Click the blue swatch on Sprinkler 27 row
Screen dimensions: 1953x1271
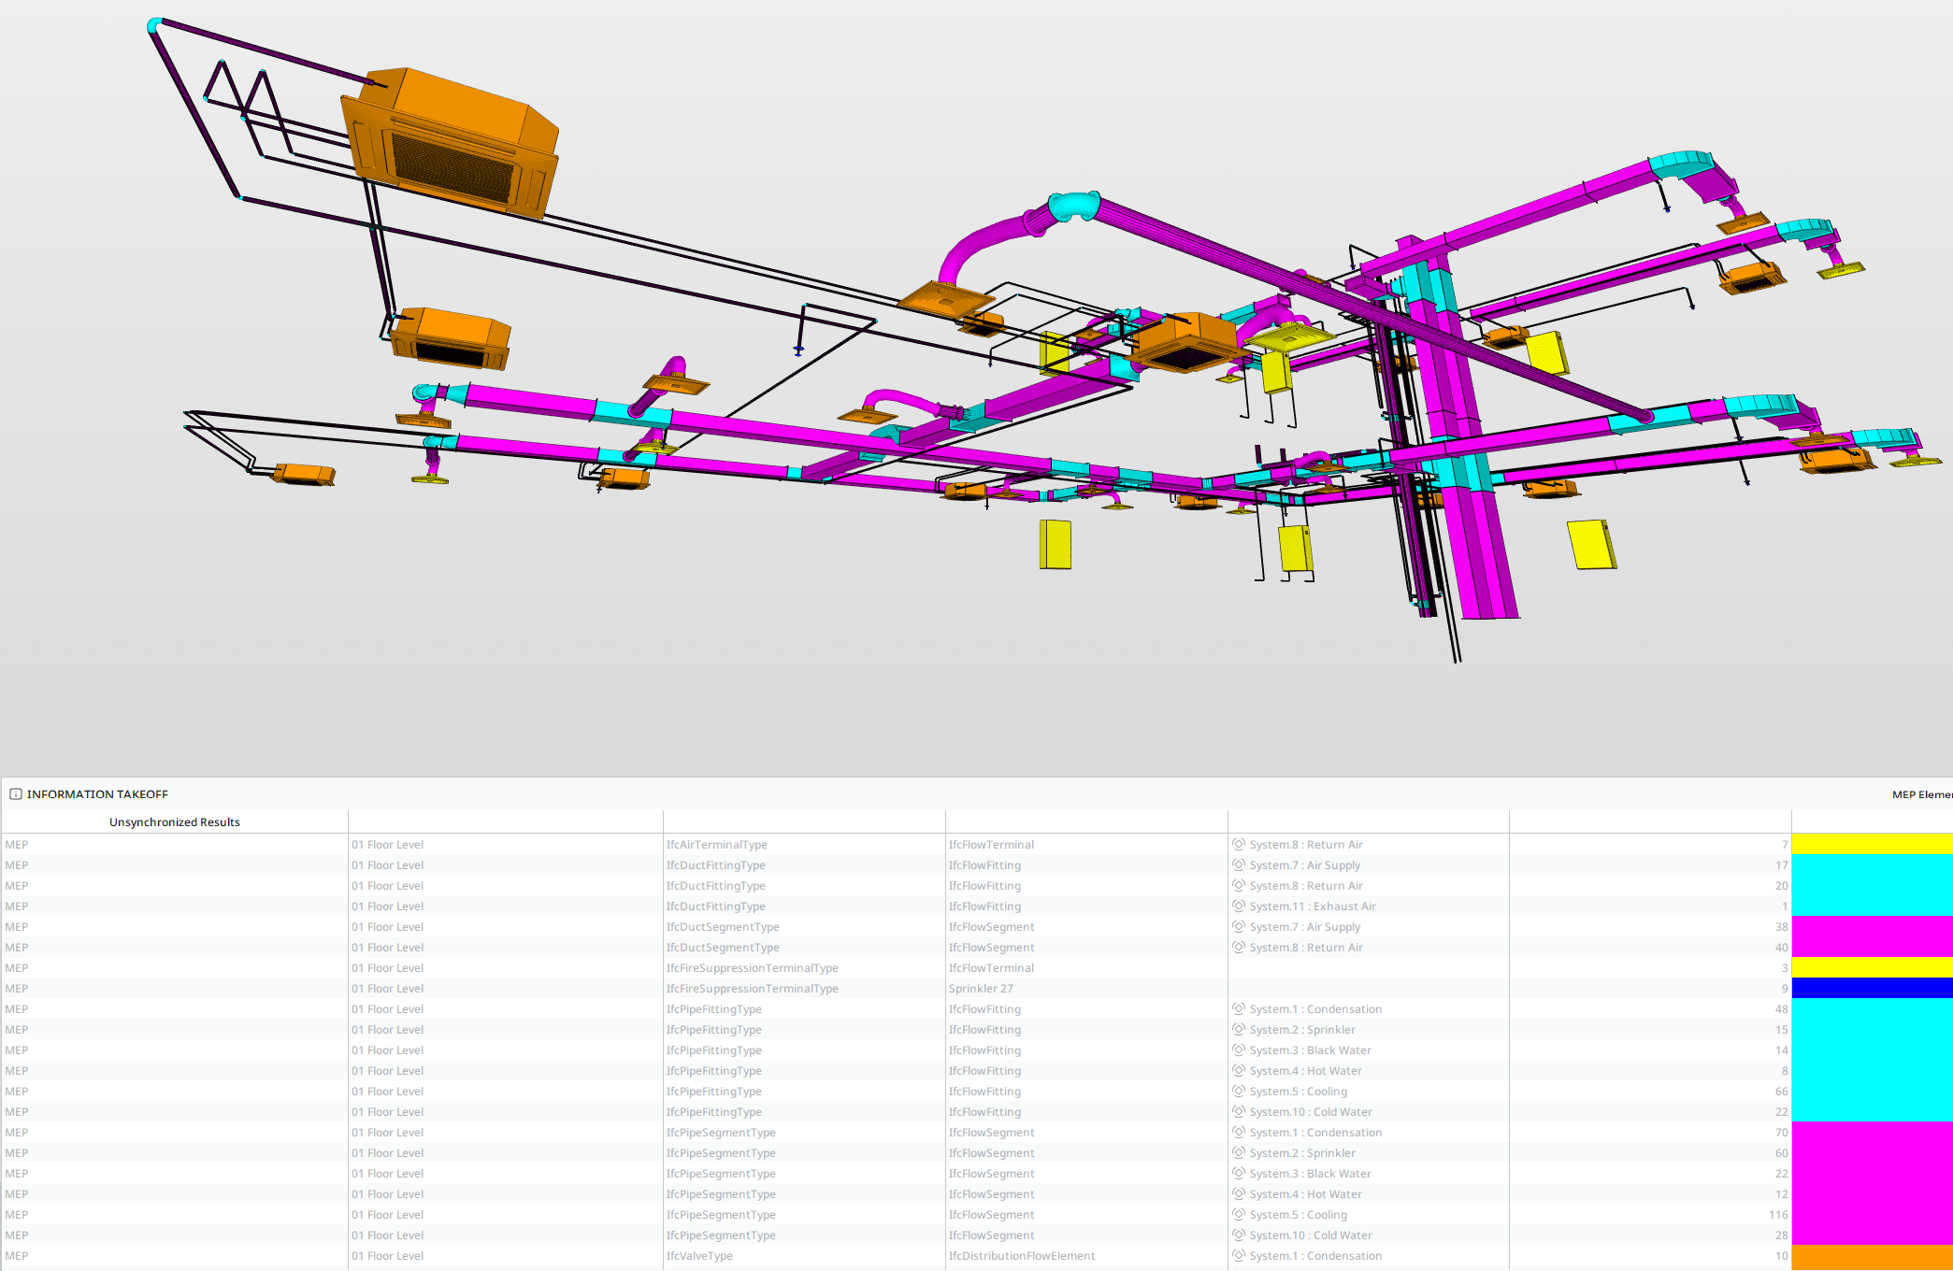(x=1872, y=988)
